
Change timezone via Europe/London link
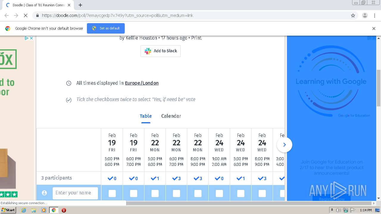point(142,83)
